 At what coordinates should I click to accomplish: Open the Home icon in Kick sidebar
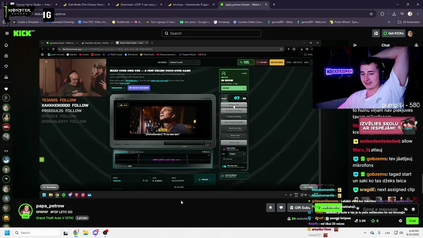6,45
